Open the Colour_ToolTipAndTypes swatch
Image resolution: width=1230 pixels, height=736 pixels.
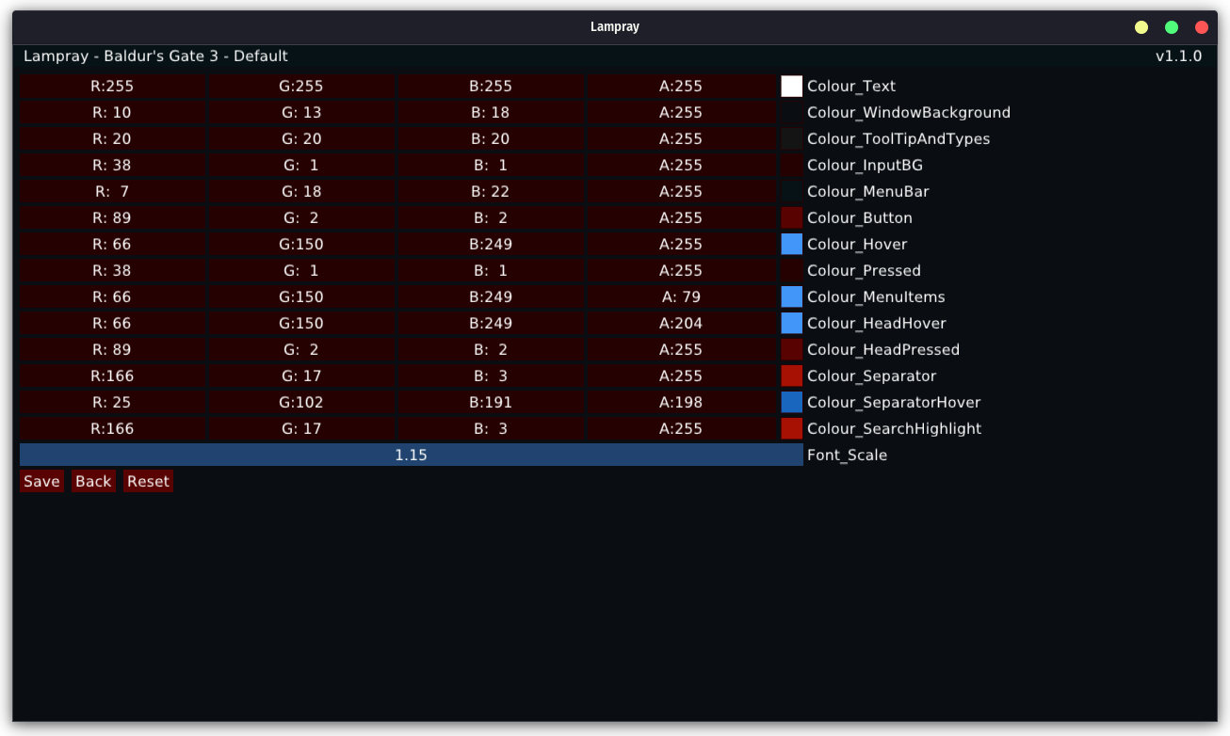pyautogui.click(x=792, y=138)
